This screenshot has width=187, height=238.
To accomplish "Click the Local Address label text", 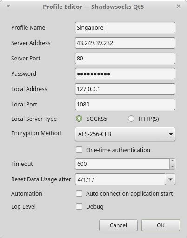I will tap(29, 89).
